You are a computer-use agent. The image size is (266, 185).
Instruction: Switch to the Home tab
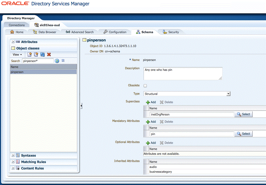tap(17, 32)
